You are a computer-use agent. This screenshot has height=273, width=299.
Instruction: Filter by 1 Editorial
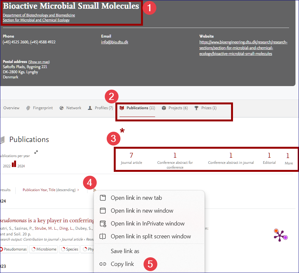269,158
